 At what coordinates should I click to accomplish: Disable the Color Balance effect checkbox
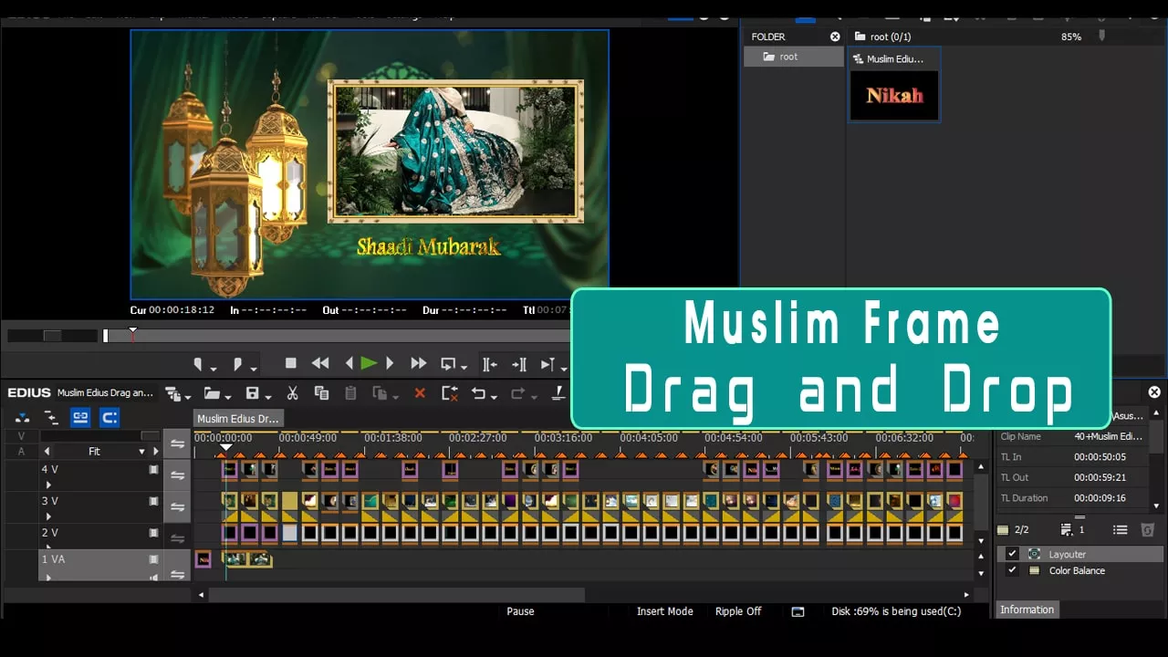pyautogui.click(x=1012, y=570)
